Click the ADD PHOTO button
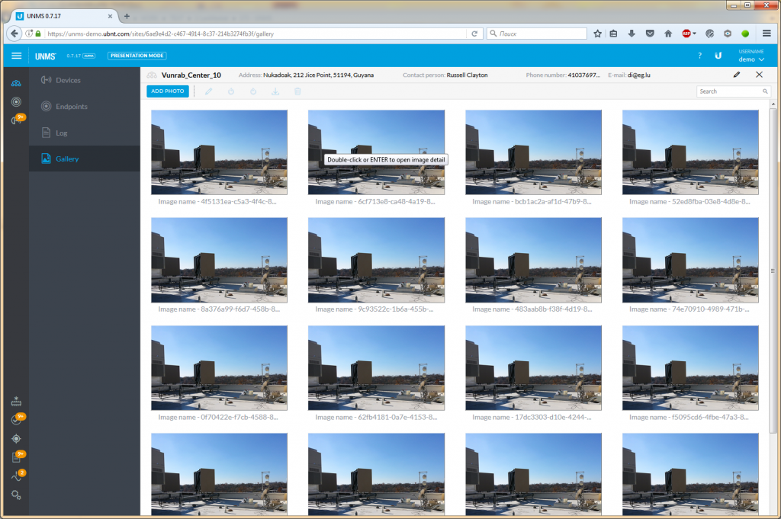This screenshot has height=519, width=781. coord(167,91)
